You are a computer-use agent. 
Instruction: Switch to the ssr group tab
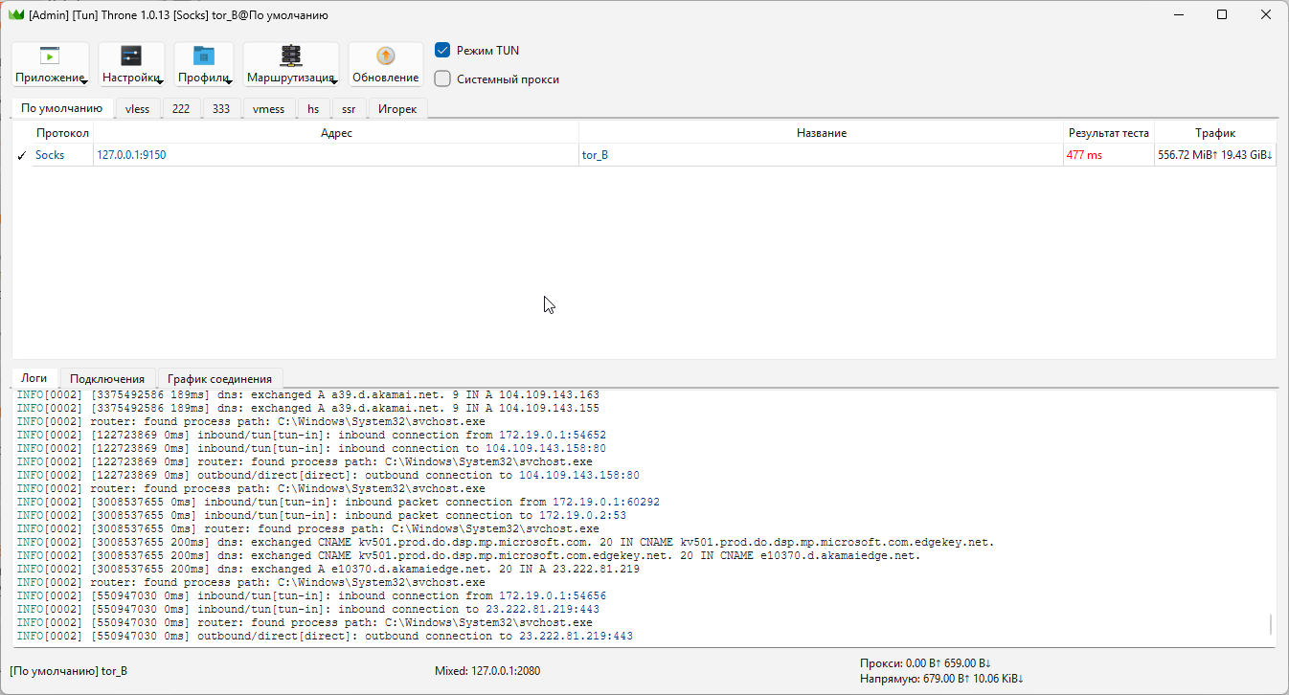(349, 109)
